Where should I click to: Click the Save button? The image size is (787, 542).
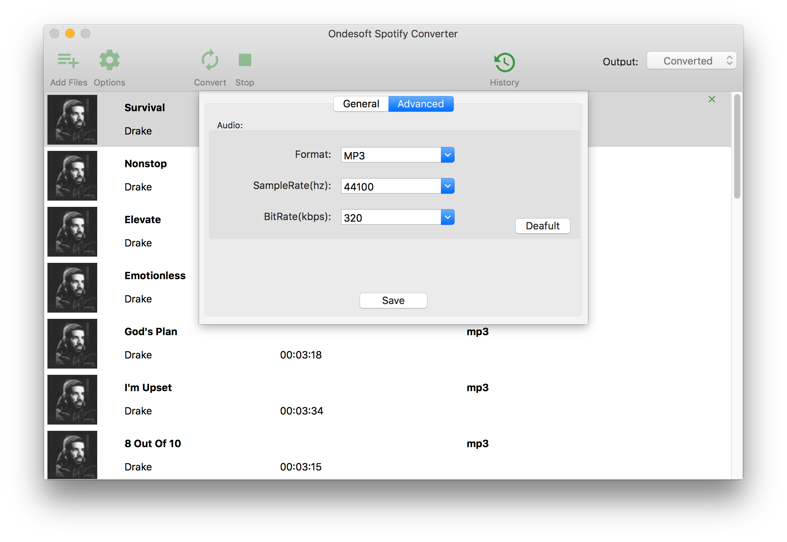click(393, 300)
